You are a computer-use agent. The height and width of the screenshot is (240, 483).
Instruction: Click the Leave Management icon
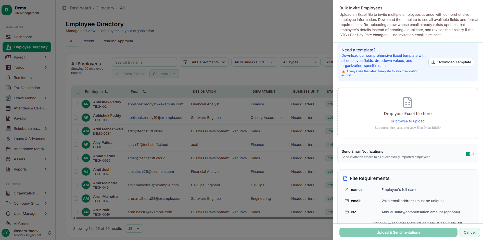click(x=8, y=98)
